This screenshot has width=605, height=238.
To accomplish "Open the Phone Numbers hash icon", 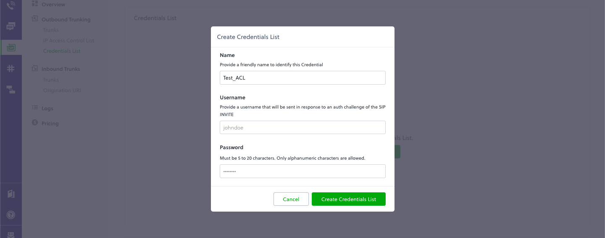I will [11, 69].
